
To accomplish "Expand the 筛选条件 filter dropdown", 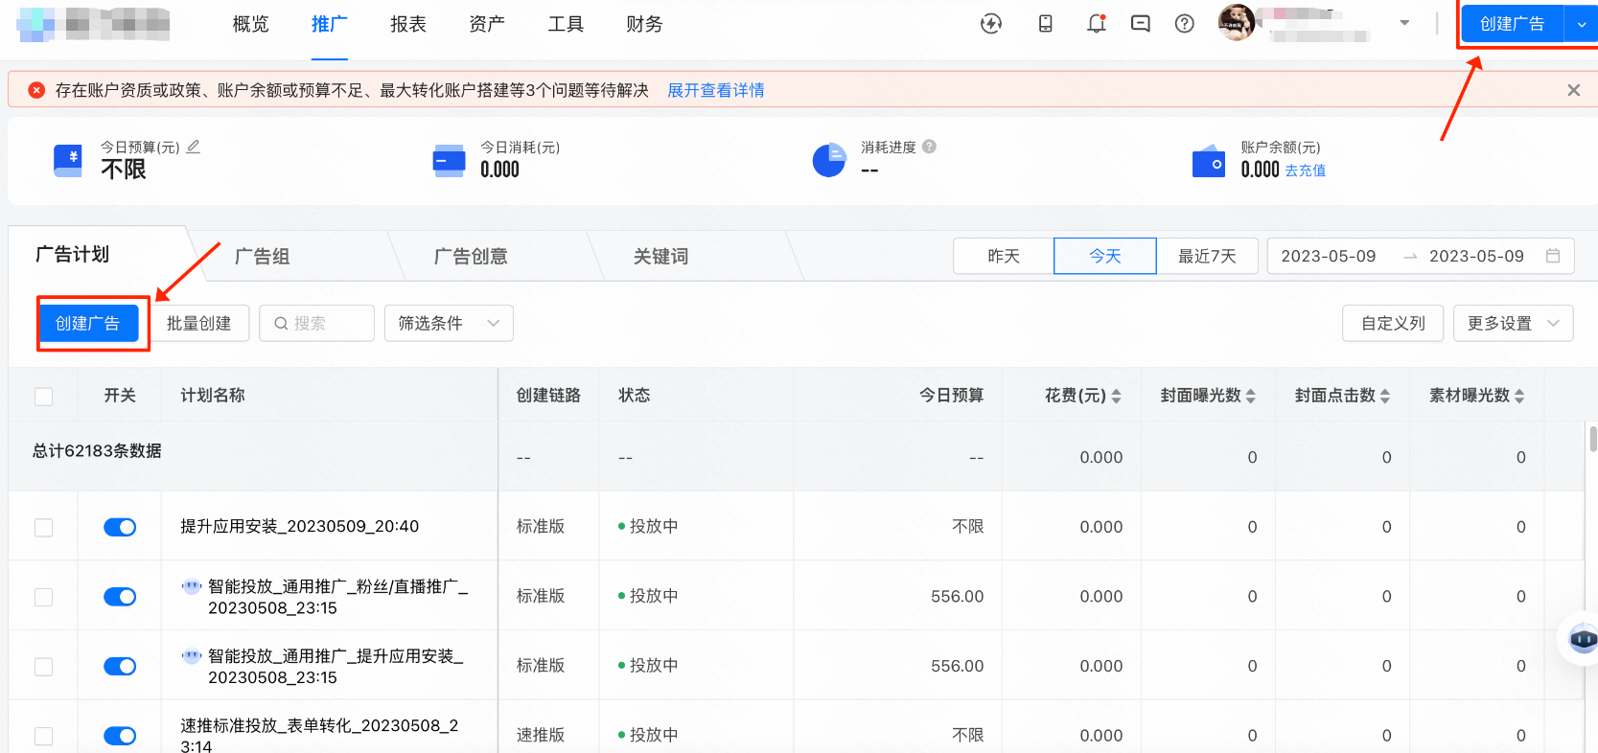I will (449, 324).
